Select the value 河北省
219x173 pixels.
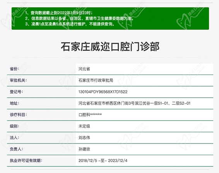pyautogui.click(x=84, y=69)
